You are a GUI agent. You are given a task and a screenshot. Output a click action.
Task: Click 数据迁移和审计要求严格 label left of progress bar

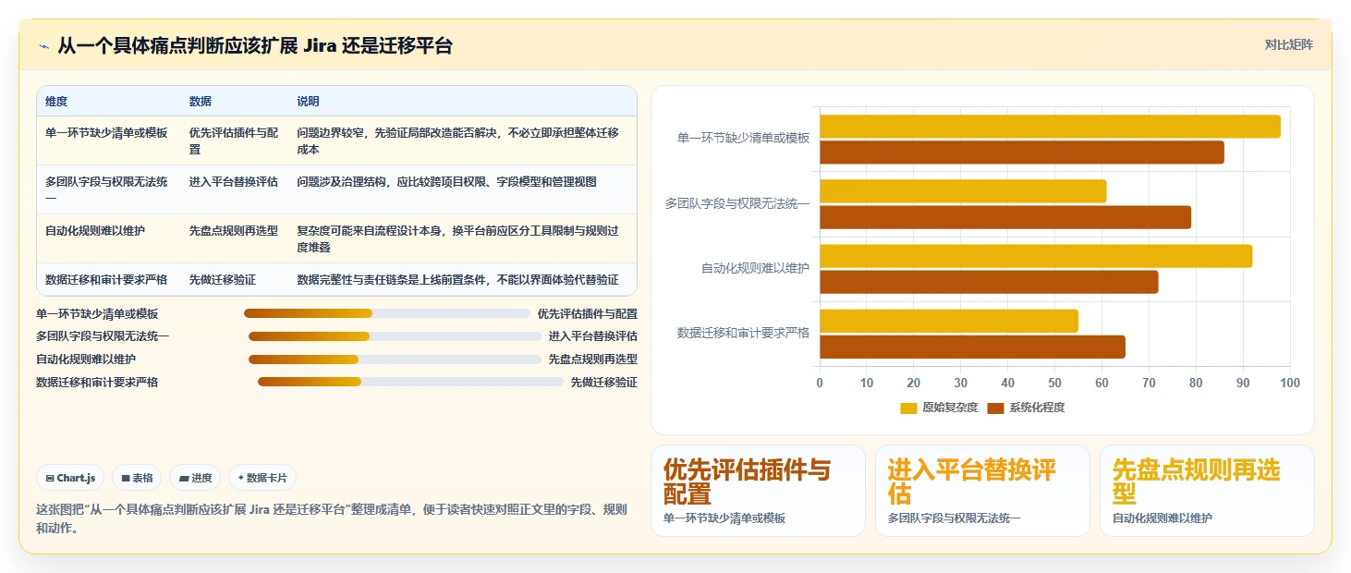(97, 382)
